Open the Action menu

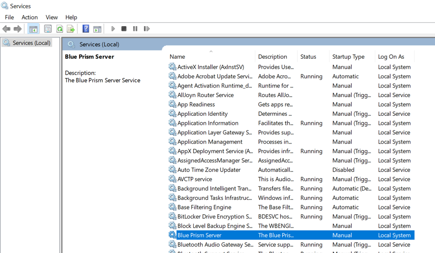click(30, 17)
